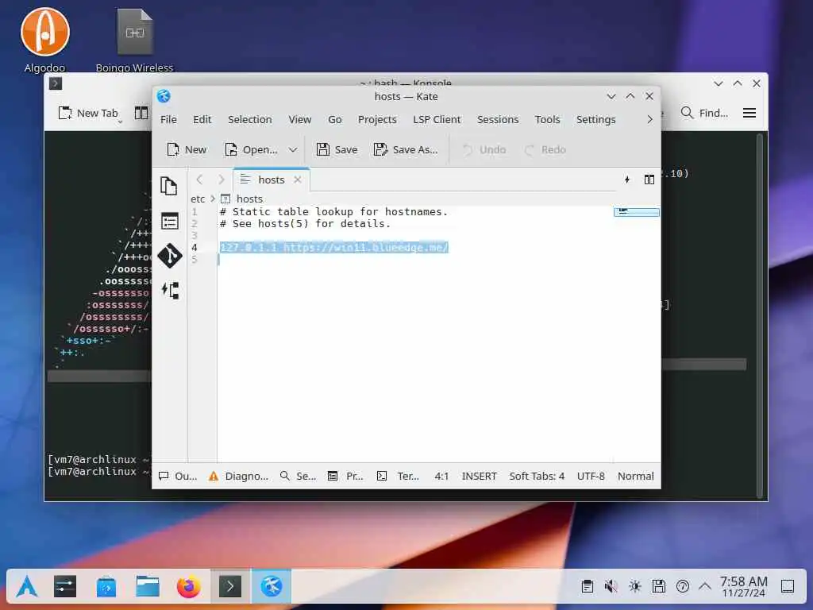Click the highlighted line 4 text

point(334,248)
